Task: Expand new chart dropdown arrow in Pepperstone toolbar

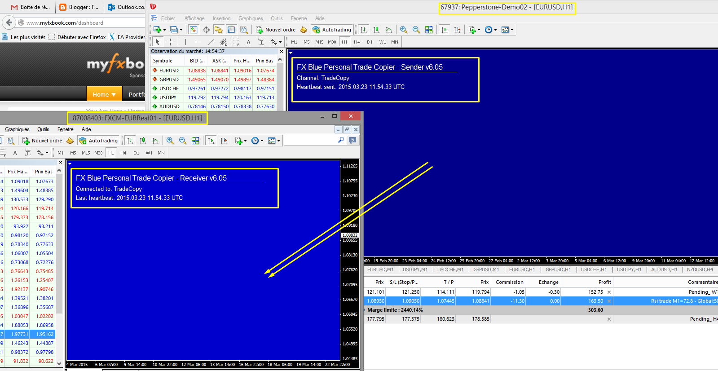Action: click(164, 30)
